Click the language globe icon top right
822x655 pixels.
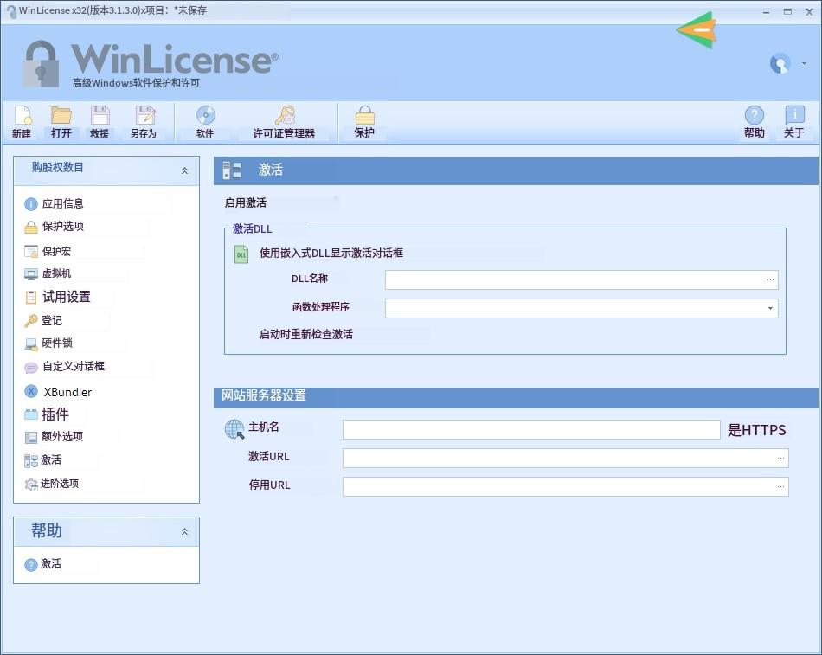[x=780, y=63]
